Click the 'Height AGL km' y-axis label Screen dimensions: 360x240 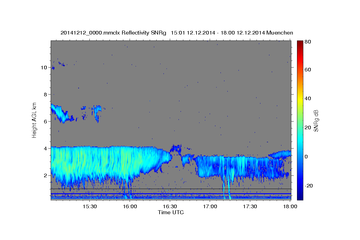(34, 120)
